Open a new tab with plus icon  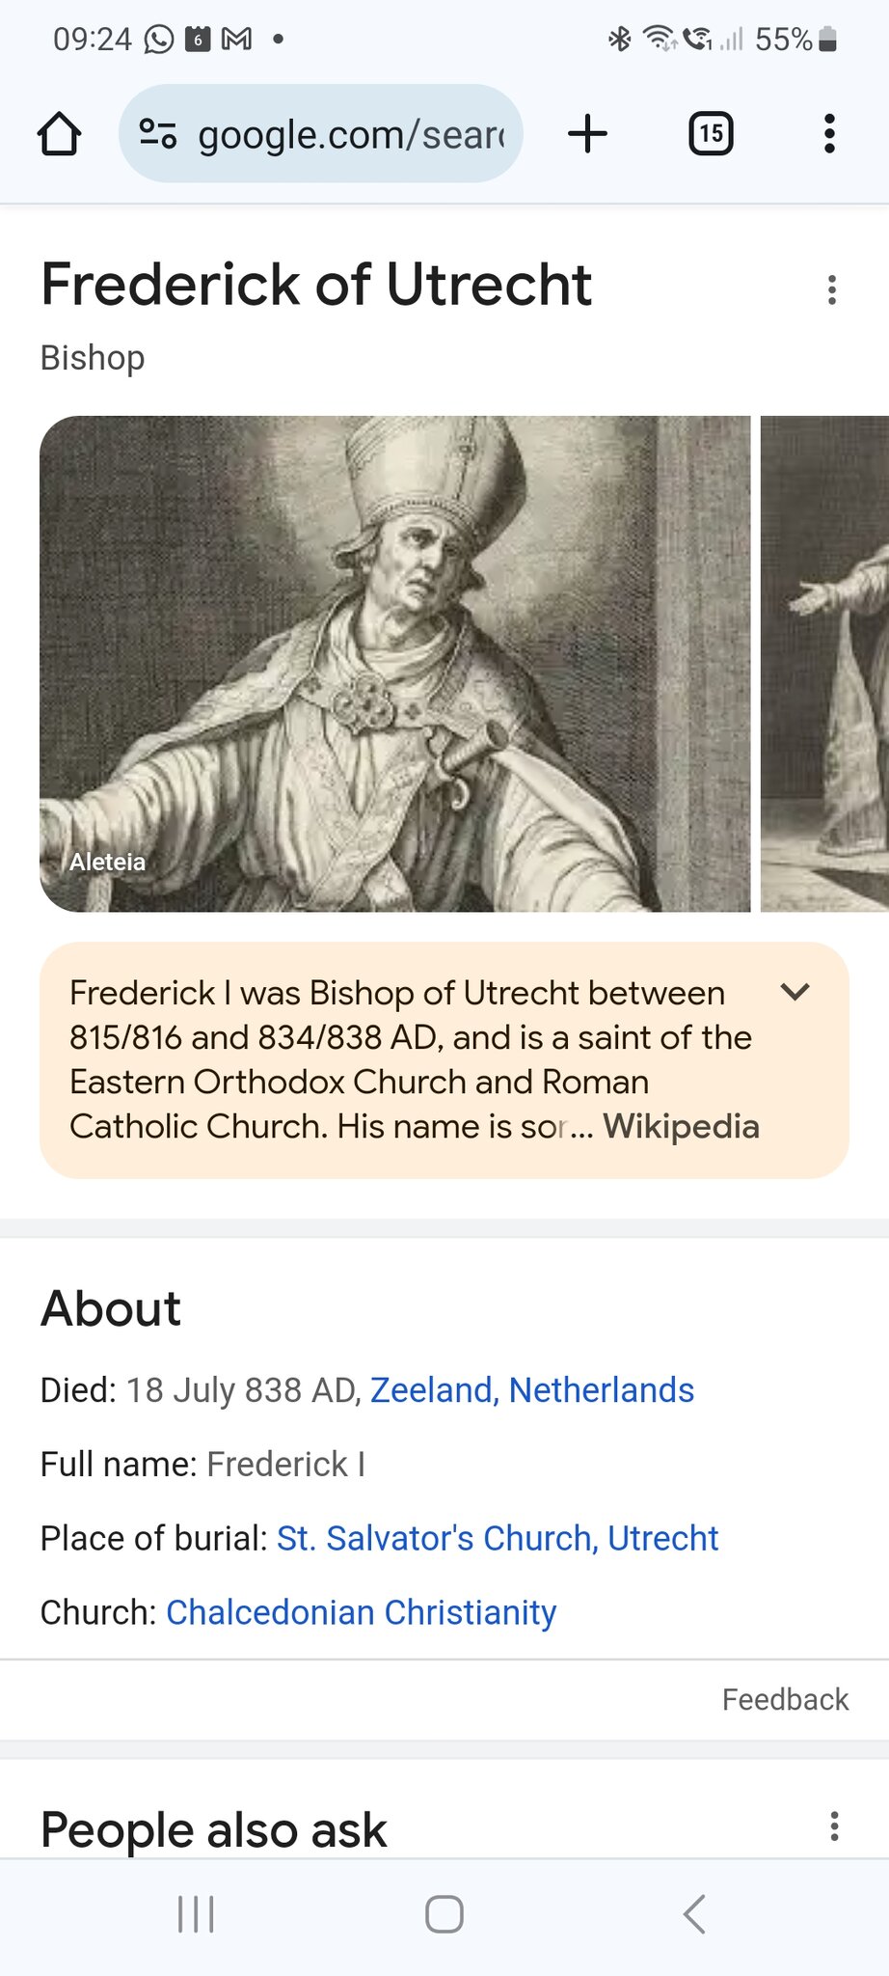(x=587, y=133)
